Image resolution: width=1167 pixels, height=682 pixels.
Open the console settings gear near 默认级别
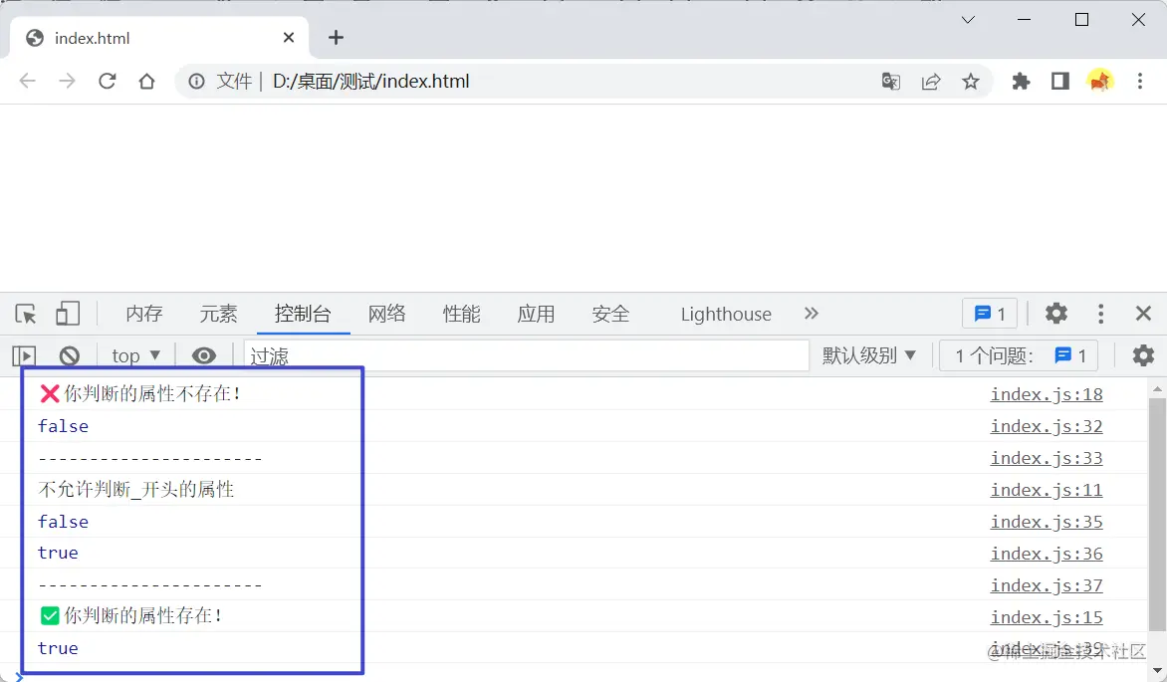click(x=1143, y=355)
